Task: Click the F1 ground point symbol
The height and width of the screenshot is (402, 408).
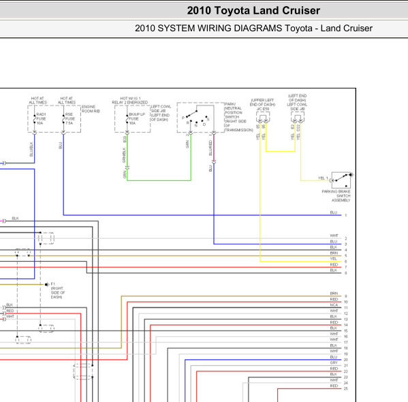Action: point(47,284)
